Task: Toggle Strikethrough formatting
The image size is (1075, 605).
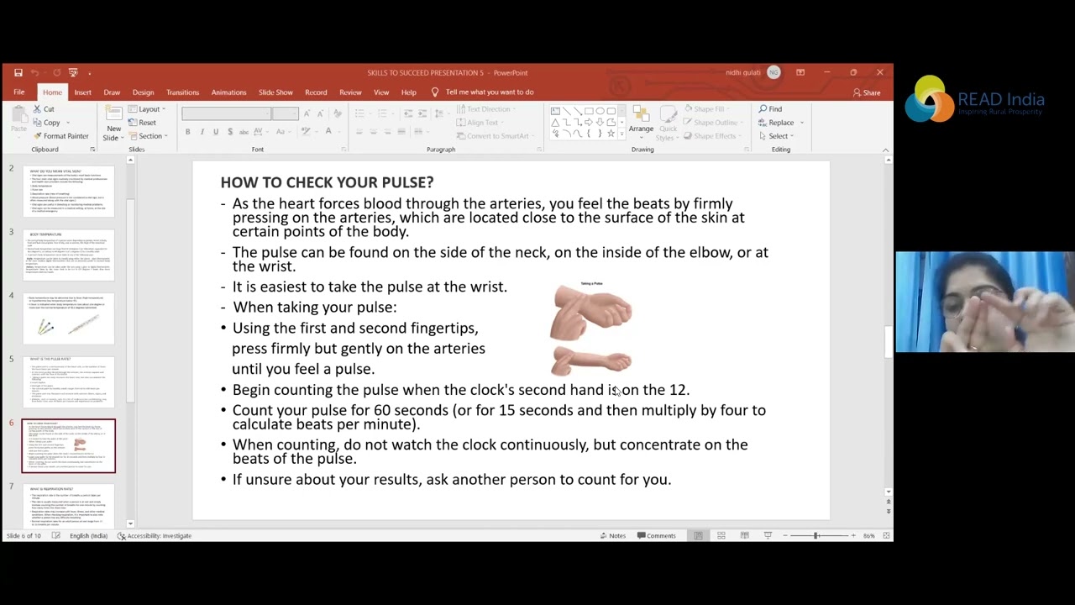Action: pos(244,132)
